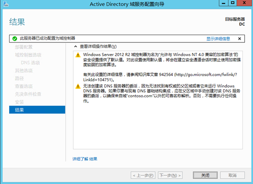253x184 pixels.
Task: Collapse the 查看详细操作结果 section
Action: pos(75,47)
